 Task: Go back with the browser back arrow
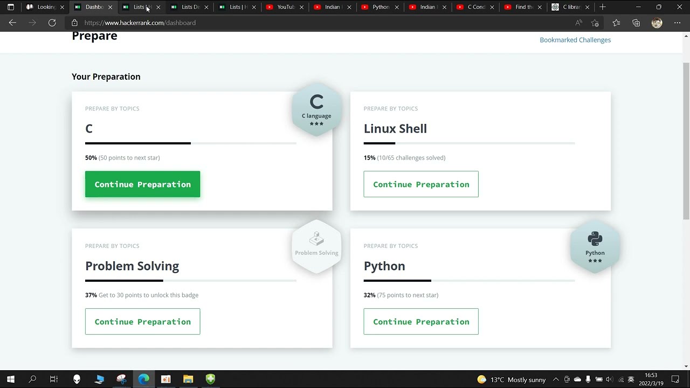(x=12, y=23)
